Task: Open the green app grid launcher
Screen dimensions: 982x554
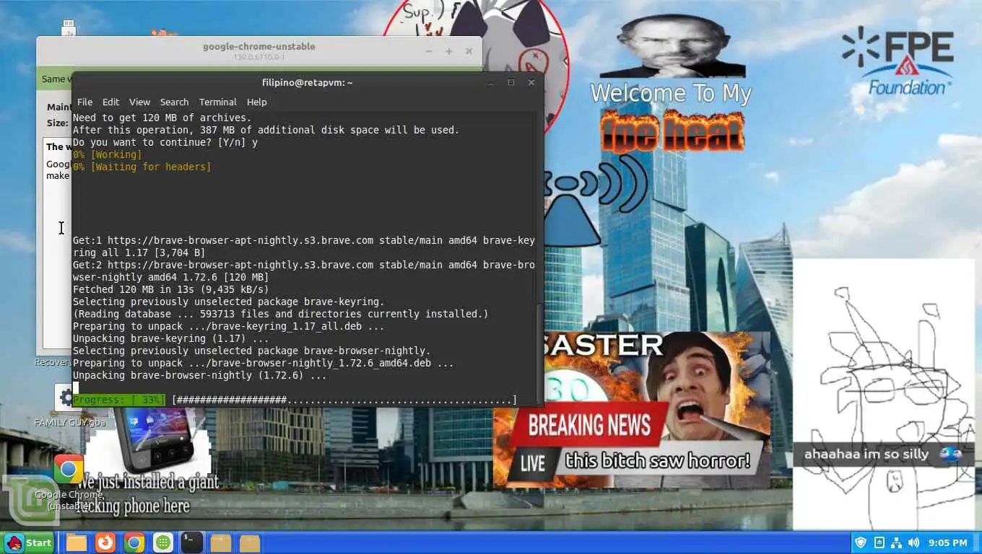Action: [x=163, y=542]
